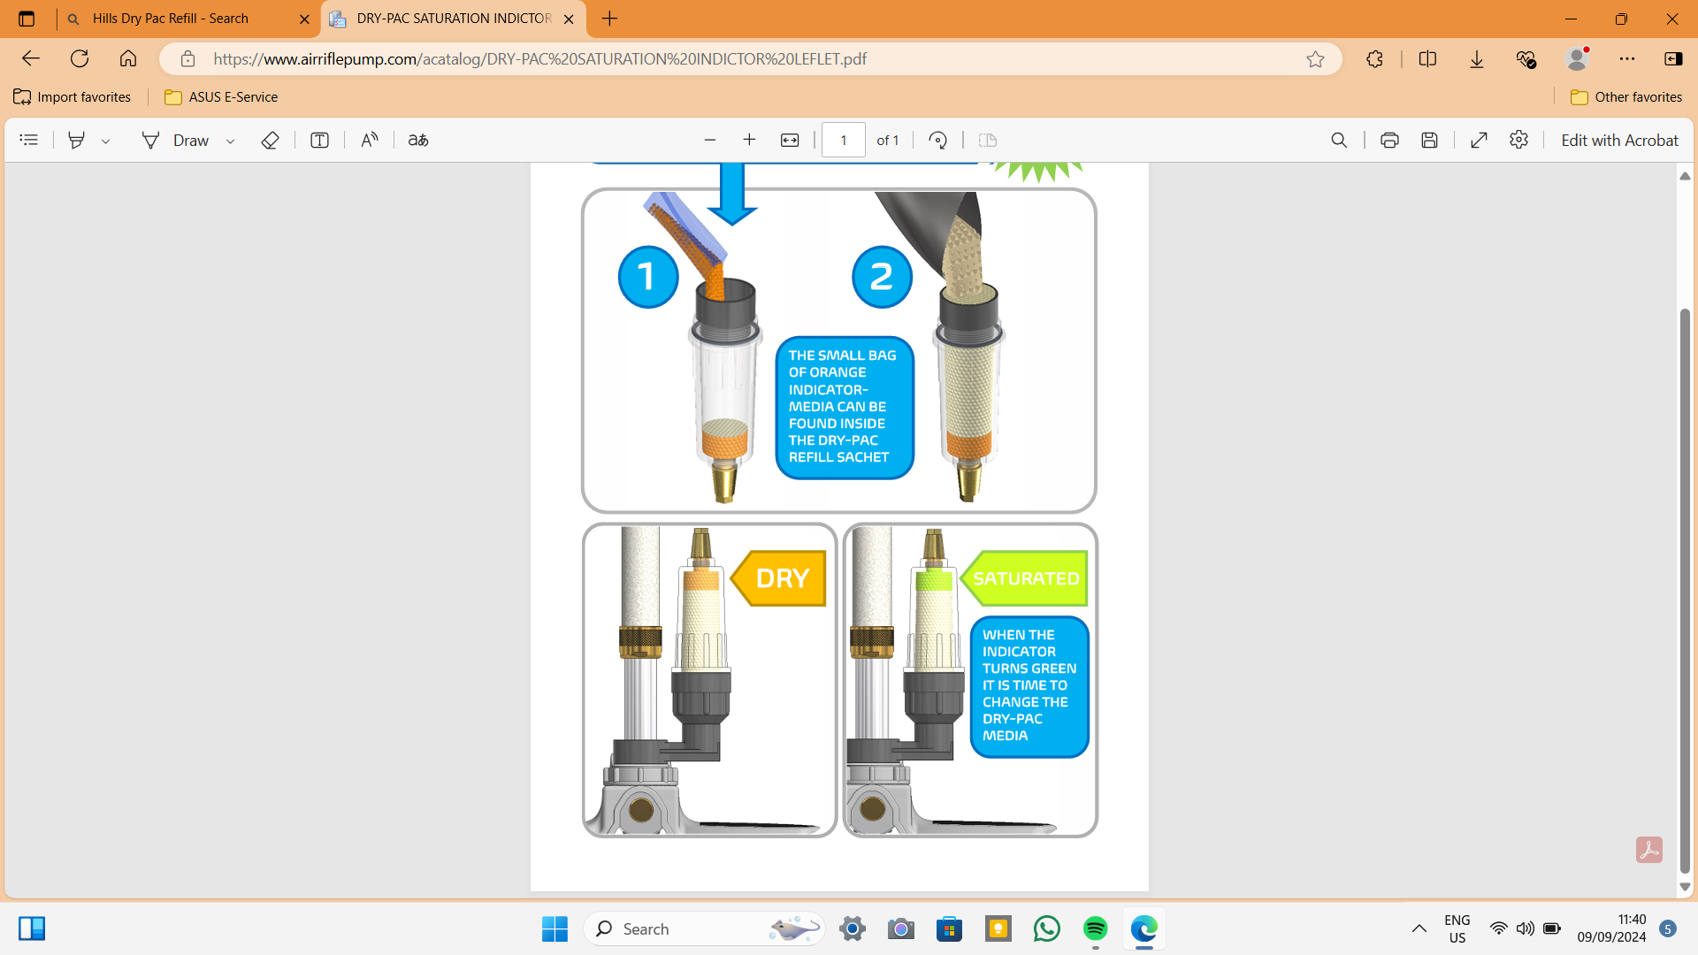
Task: Add this page to favorites star
Action: [x=1315, y=59]
